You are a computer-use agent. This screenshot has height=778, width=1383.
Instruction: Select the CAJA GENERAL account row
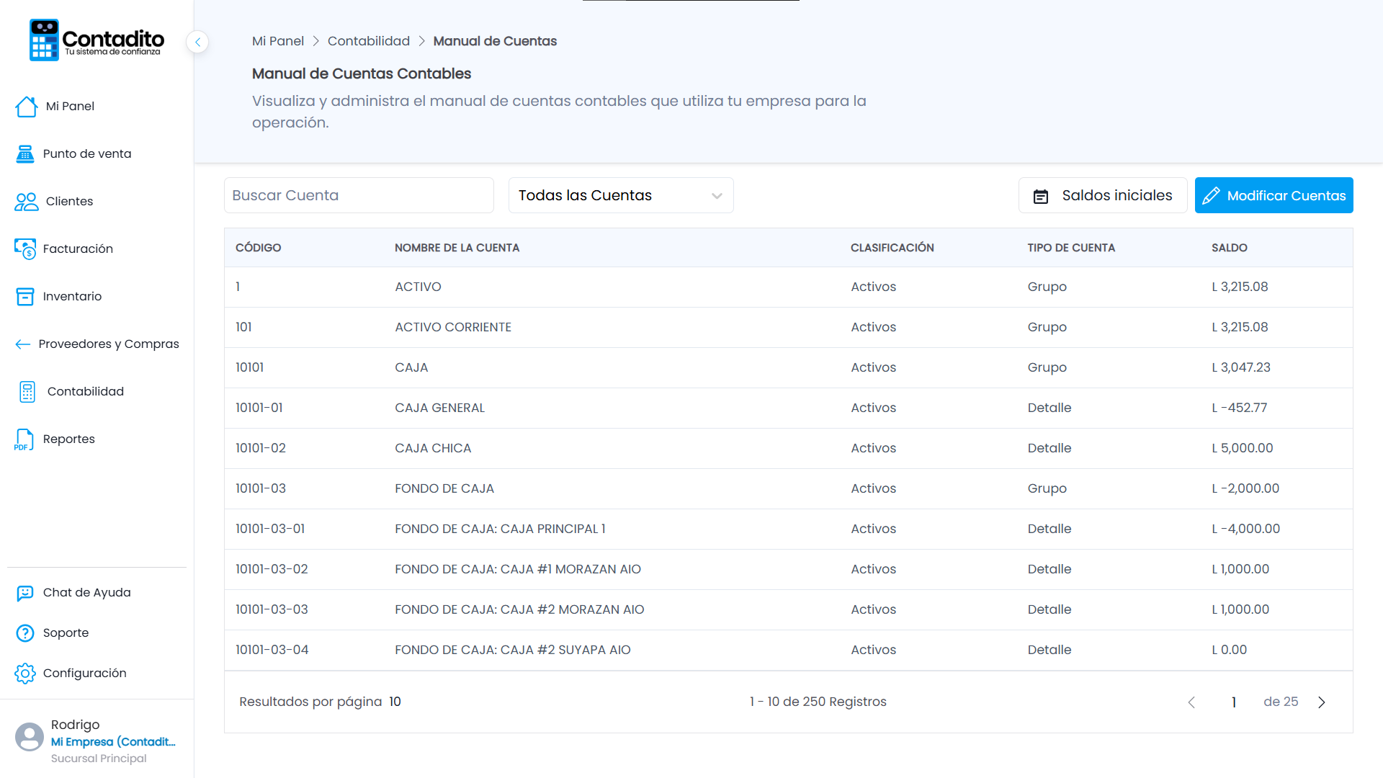789,408
